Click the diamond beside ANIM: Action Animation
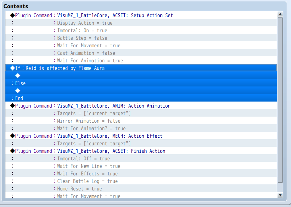This screenshot has height=207, width=291. click(x=12, y=106)
